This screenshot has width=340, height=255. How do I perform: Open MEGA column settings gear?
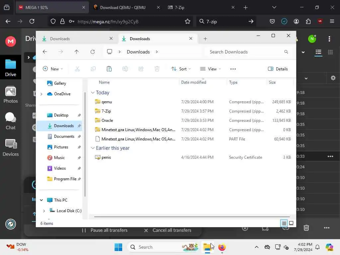333,78
